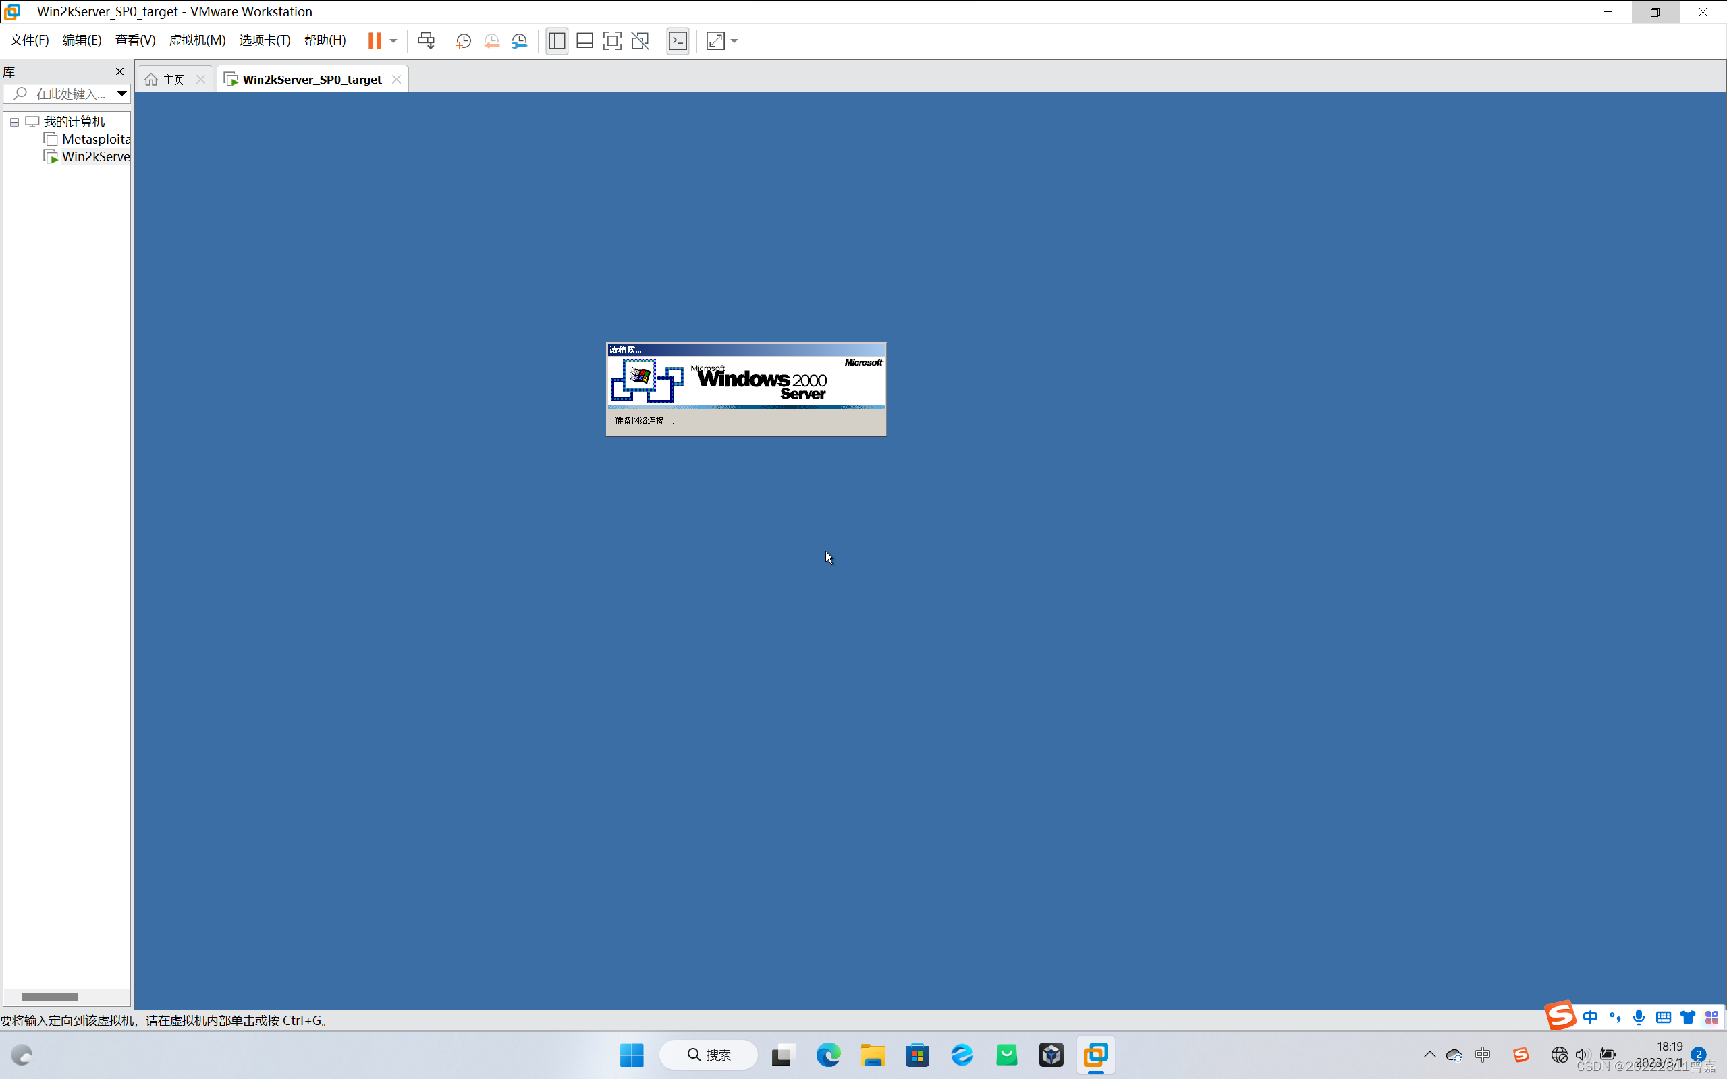Click the VMware Workstation taskbar icon
The height and width of the screenshot is (1079, 1727).
[1096, 1055]
